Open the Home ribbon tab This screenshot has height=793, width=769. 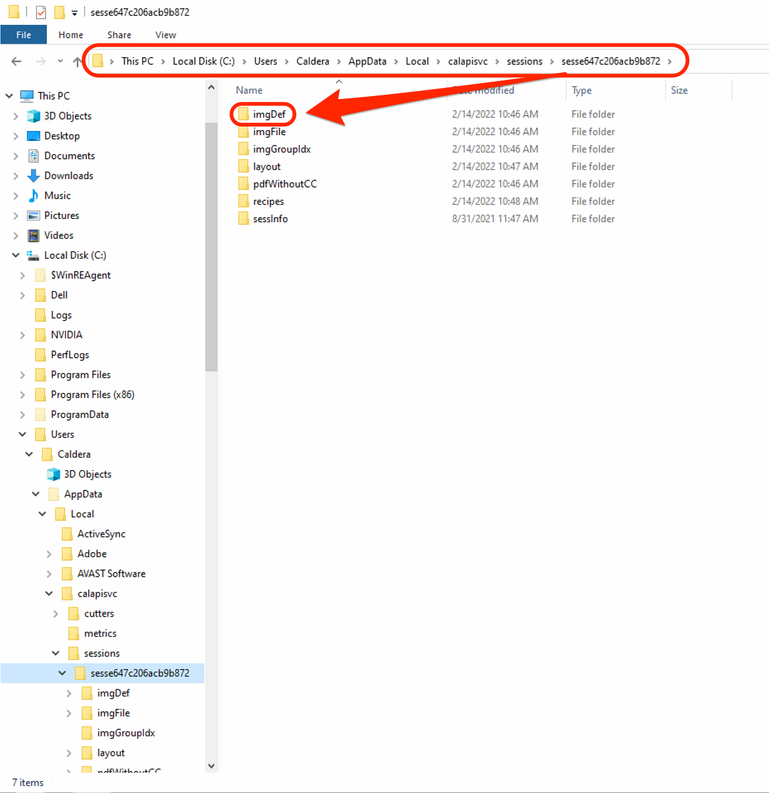70,35
